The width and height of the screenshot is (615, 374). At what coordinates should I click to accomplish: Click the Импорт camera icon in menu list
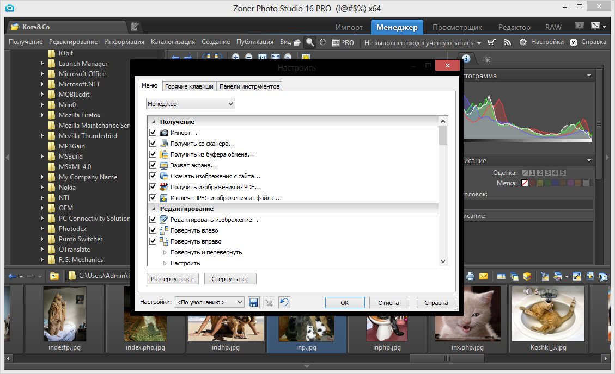[x=164, y=133]
